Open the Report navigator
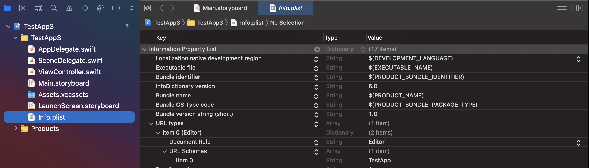This screenshot has width=589, height=168. click(x=131, y=8)
